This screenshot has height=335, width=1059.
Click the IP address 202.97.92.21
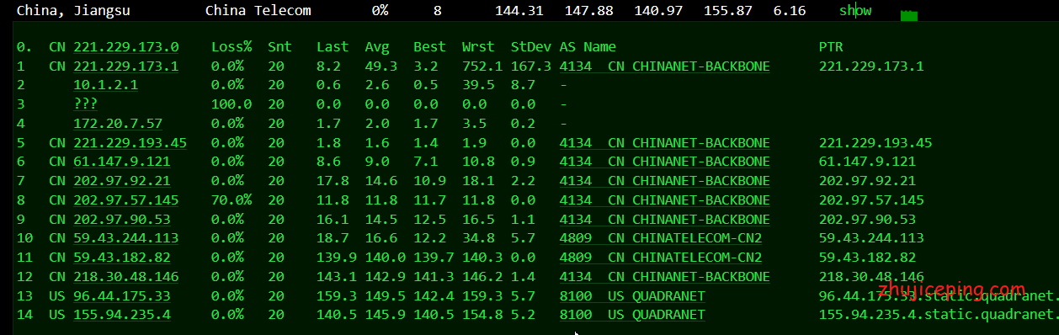tap(122, 181)
